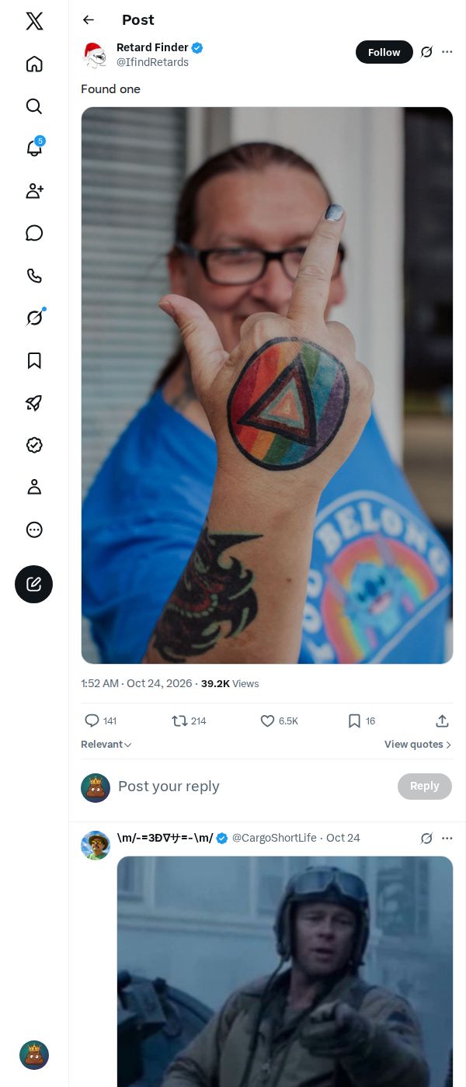Open the Profile item in sidebar
Image resolution: width=466 pixels, height=1087 pixels.
[x=34, y=487]
